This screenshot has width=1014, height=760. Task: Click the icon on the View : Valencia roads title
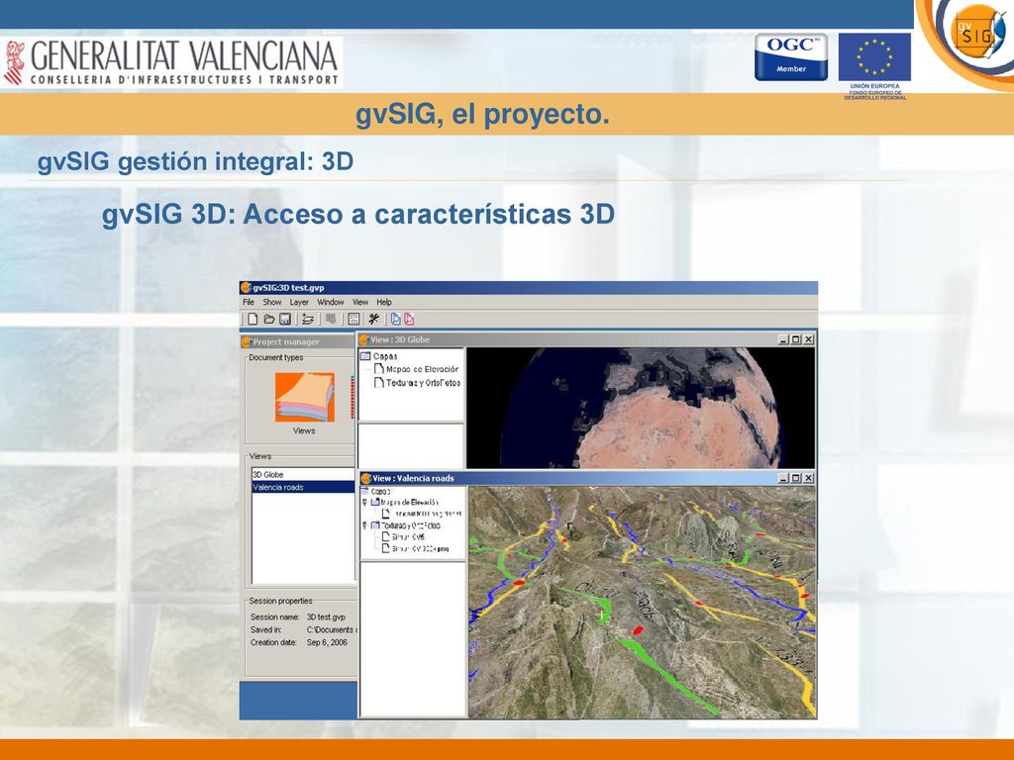(366, 478)
